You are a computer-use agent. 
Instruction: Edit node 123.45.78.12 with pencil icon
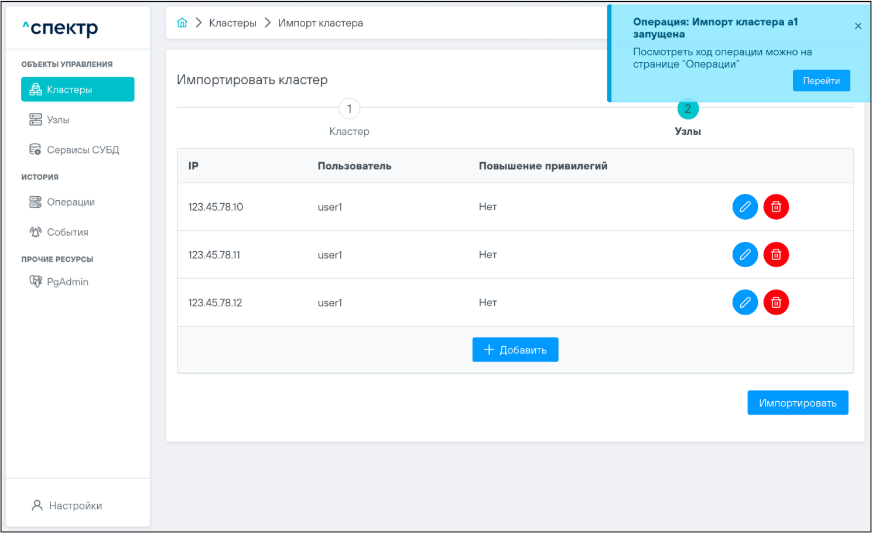coord(745,303)
